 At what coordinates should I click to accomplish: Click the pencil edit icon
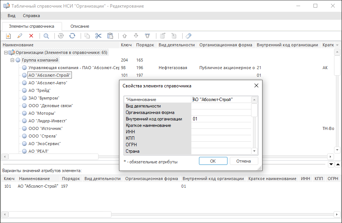pyautogui.click(x=19, y=36)
